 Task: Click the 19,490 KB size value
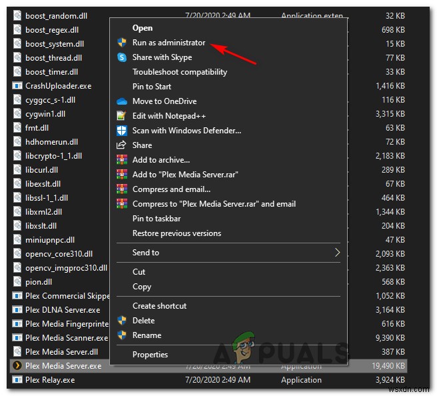[388, 365]
